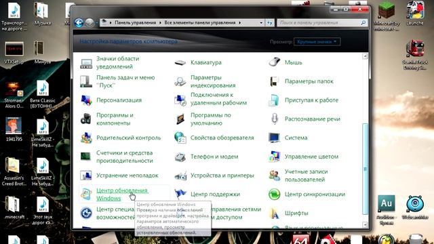Open the Система monitor icon
Screen dimensions: 434x244
pos(274,138)
